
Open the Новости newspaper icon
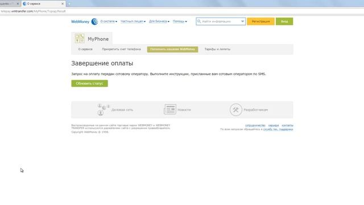tap(170, 109)
